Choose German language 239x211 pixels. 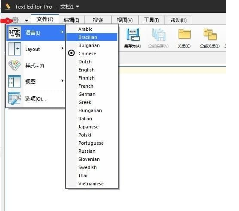(x=92, y=94)
